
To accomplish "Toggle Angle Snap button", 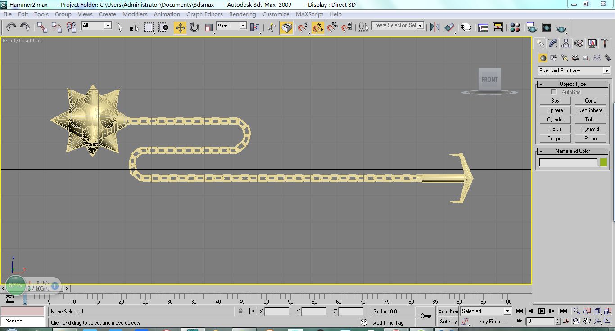I will [x=318, y=27].
